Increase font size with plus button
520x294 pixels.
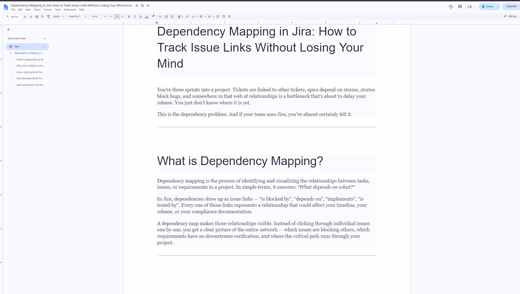coord(123,17)
